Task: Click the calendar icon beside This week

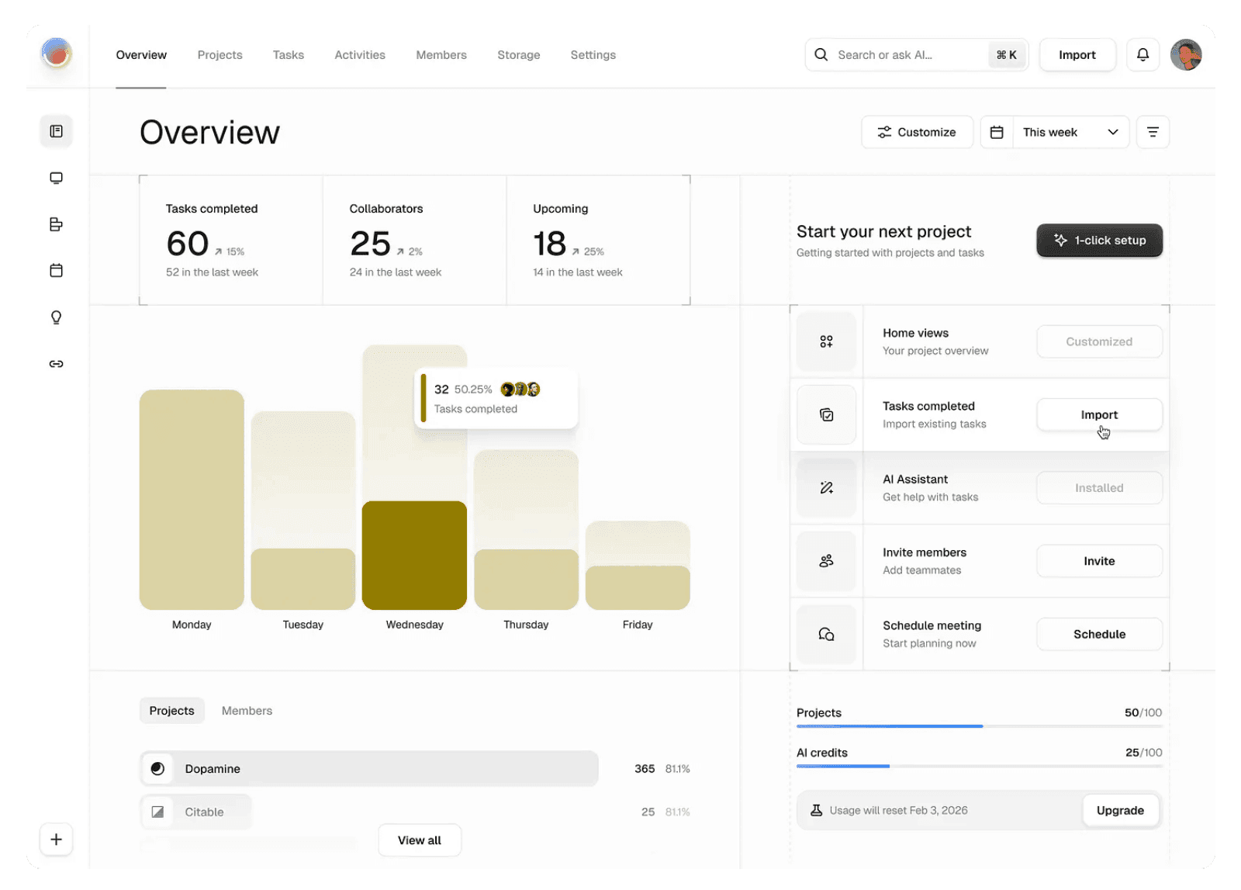Action: tap(997, 132)
